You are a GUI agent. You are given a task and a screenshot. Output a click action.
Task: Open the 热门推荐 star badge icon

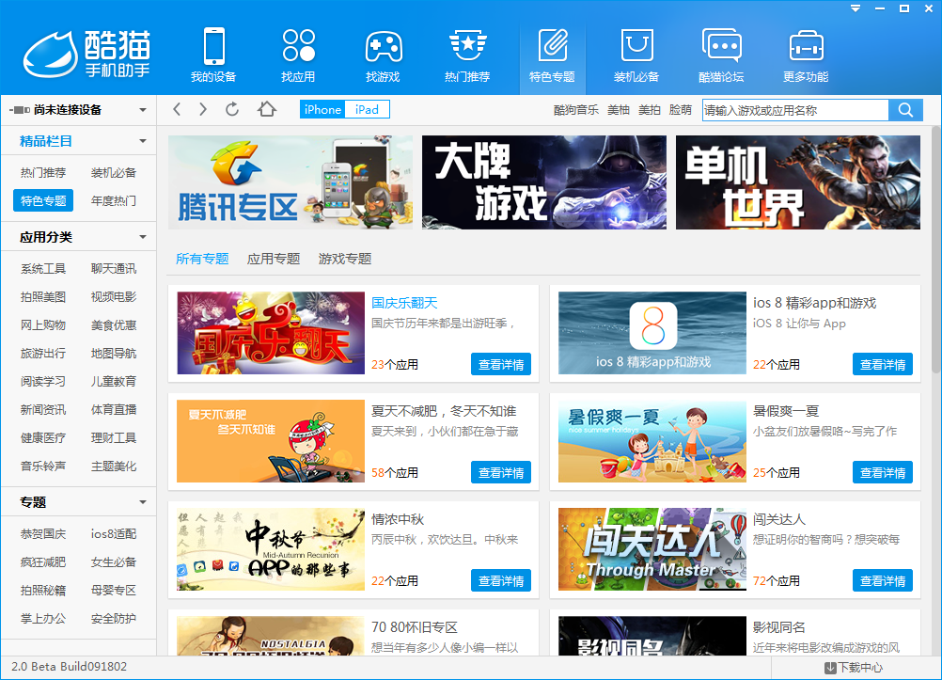pyautogui.click(x=467, y=45)
